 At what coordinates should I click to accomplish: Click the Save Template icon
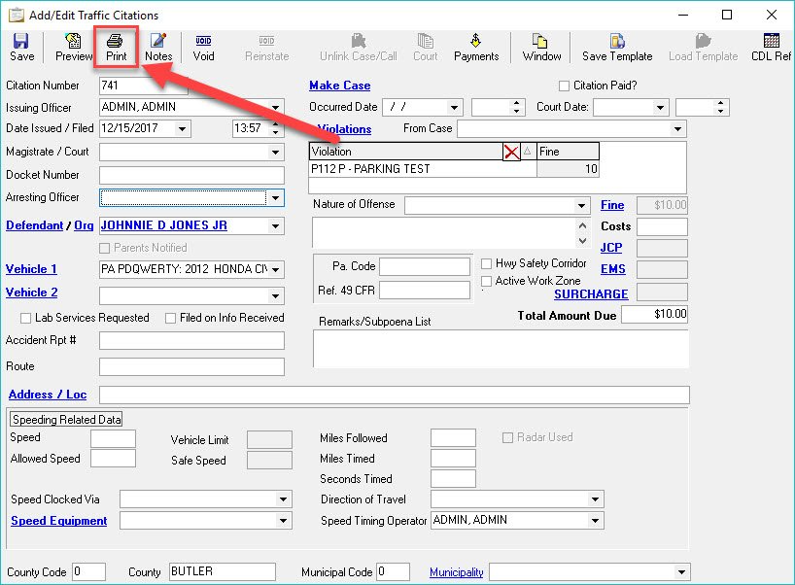[x=617, y=47]
